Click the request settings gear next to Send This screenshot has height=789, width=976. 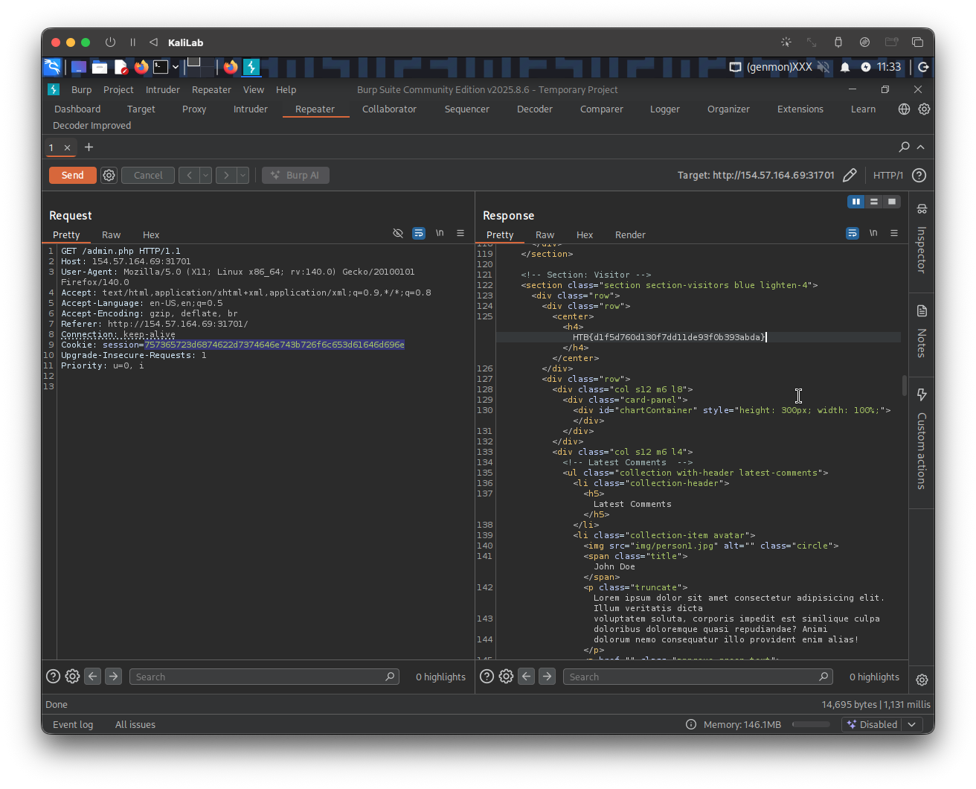(x=109, y=176)
